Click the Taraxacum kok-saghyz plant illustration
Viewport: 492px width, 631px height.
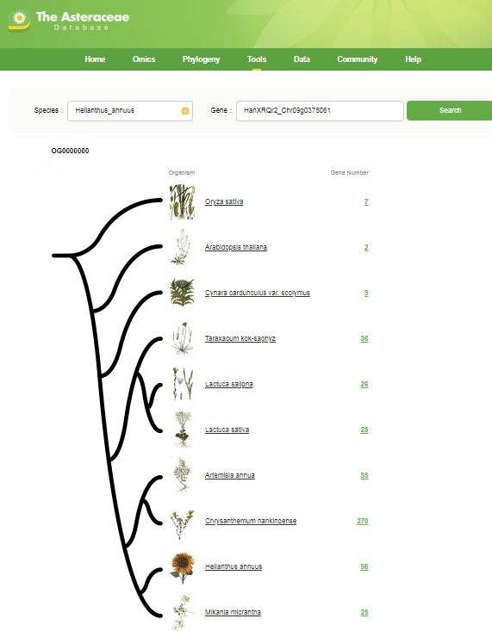click(182, 338)
